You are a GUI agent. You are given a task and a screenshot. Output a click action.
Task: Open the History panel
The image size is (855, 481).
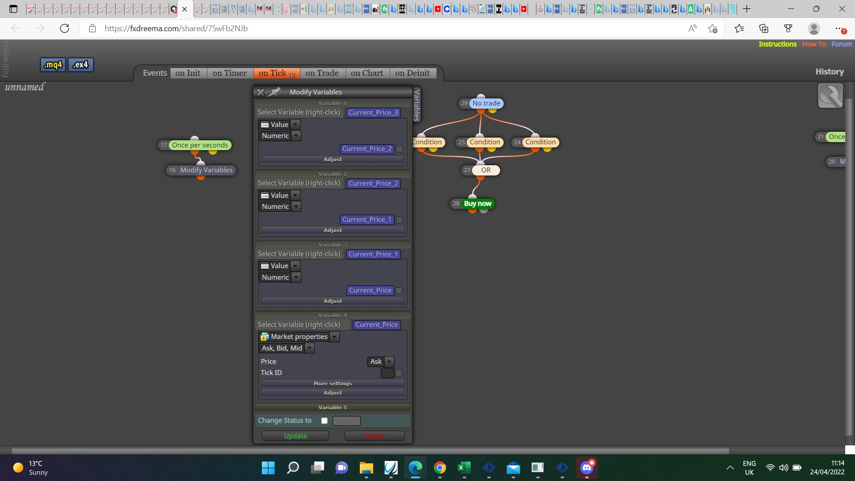coord(829,72)
